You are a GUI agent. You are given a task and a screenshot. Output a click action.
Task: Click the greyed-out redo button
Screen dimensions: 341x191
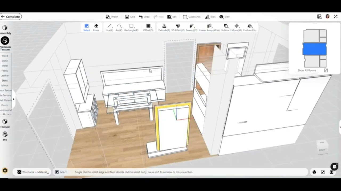click(x=159, y=17)
